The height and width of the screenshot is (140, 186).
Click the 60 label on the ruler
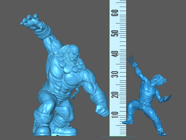point(115,13)
